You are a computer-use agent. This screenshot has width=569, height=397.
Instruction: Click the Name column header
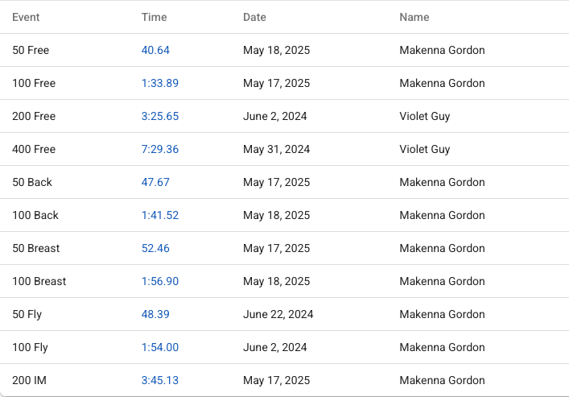414,17
